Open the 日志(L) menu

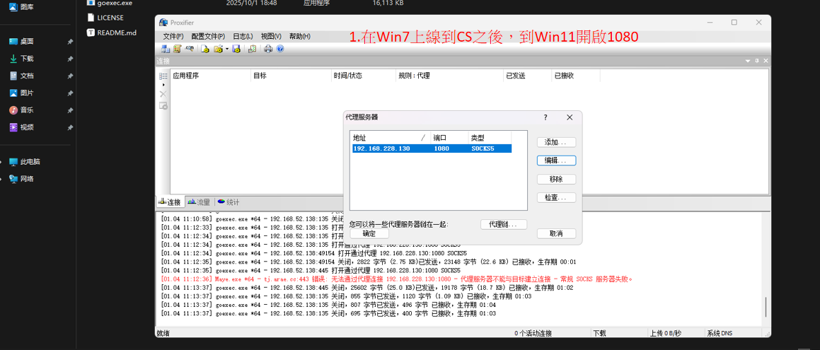pyautogui.click(x=243, y=37)
